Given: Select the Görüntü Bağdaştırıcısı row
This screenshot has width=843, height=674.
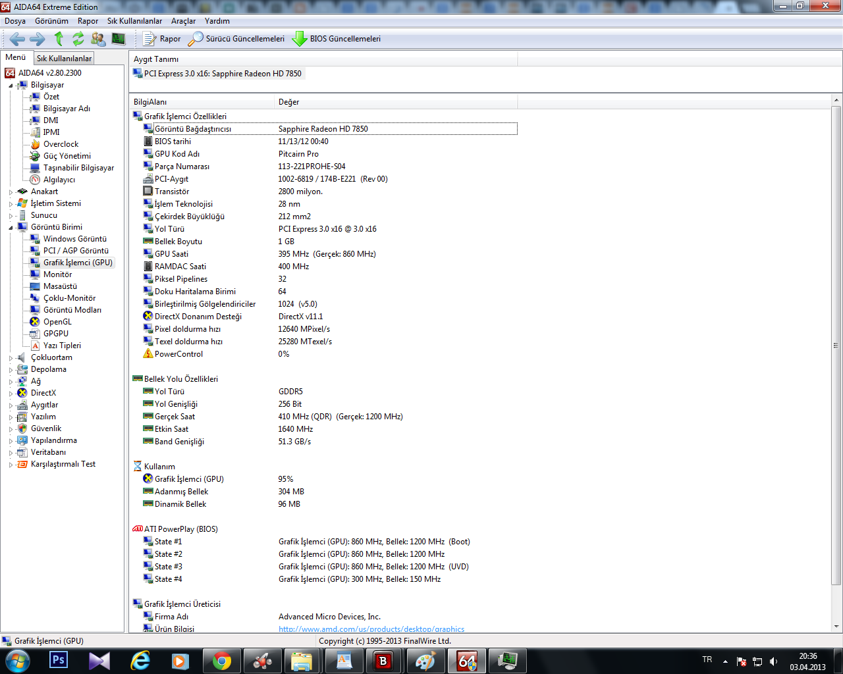Looking at the screenshot, I should point(330,129).
